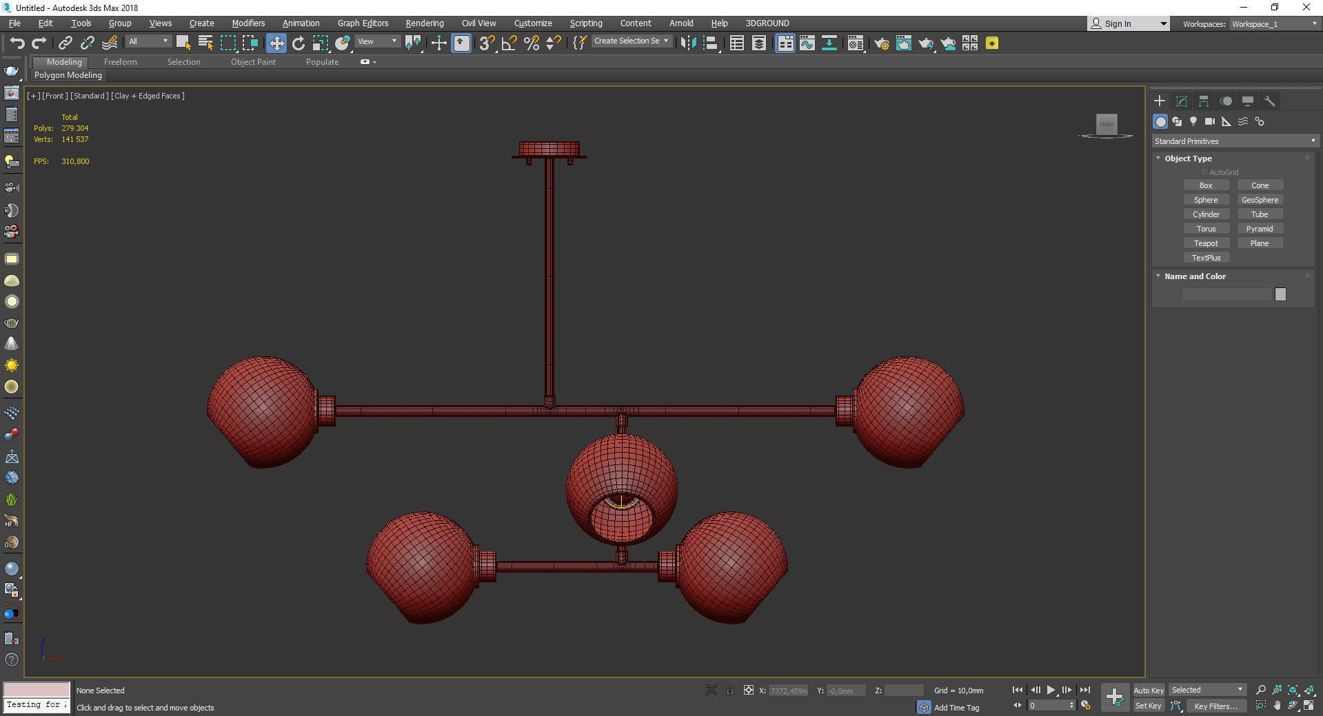Click the object color swatch
The image size is (1323, 716).
[1280, 294]
